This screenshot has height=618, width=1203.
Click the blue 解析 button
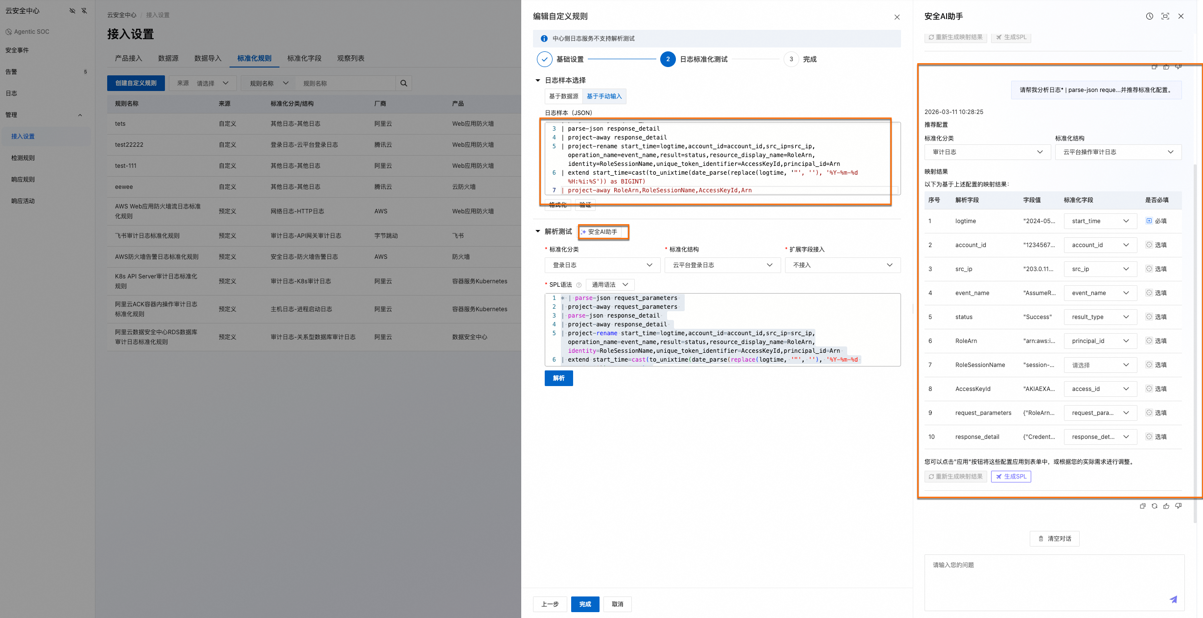(x=558, y=378)
